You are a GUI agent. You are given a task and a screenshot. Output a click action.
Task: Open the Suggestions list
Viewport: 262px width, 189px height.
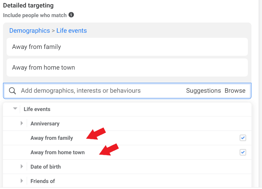(203, 90)
